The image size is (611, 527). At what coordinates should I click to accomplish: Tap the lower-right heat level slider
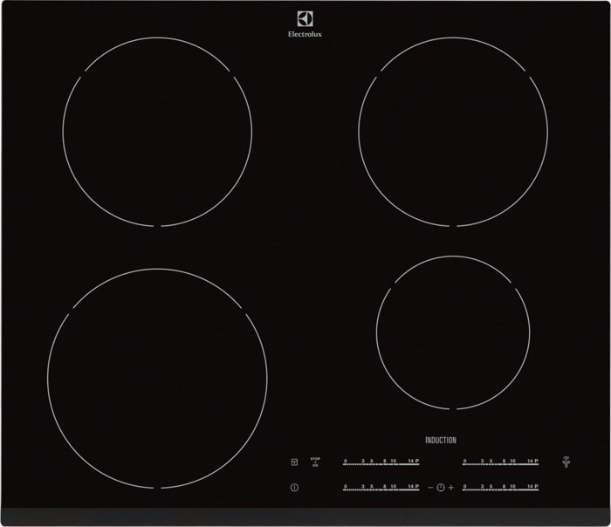501,487
